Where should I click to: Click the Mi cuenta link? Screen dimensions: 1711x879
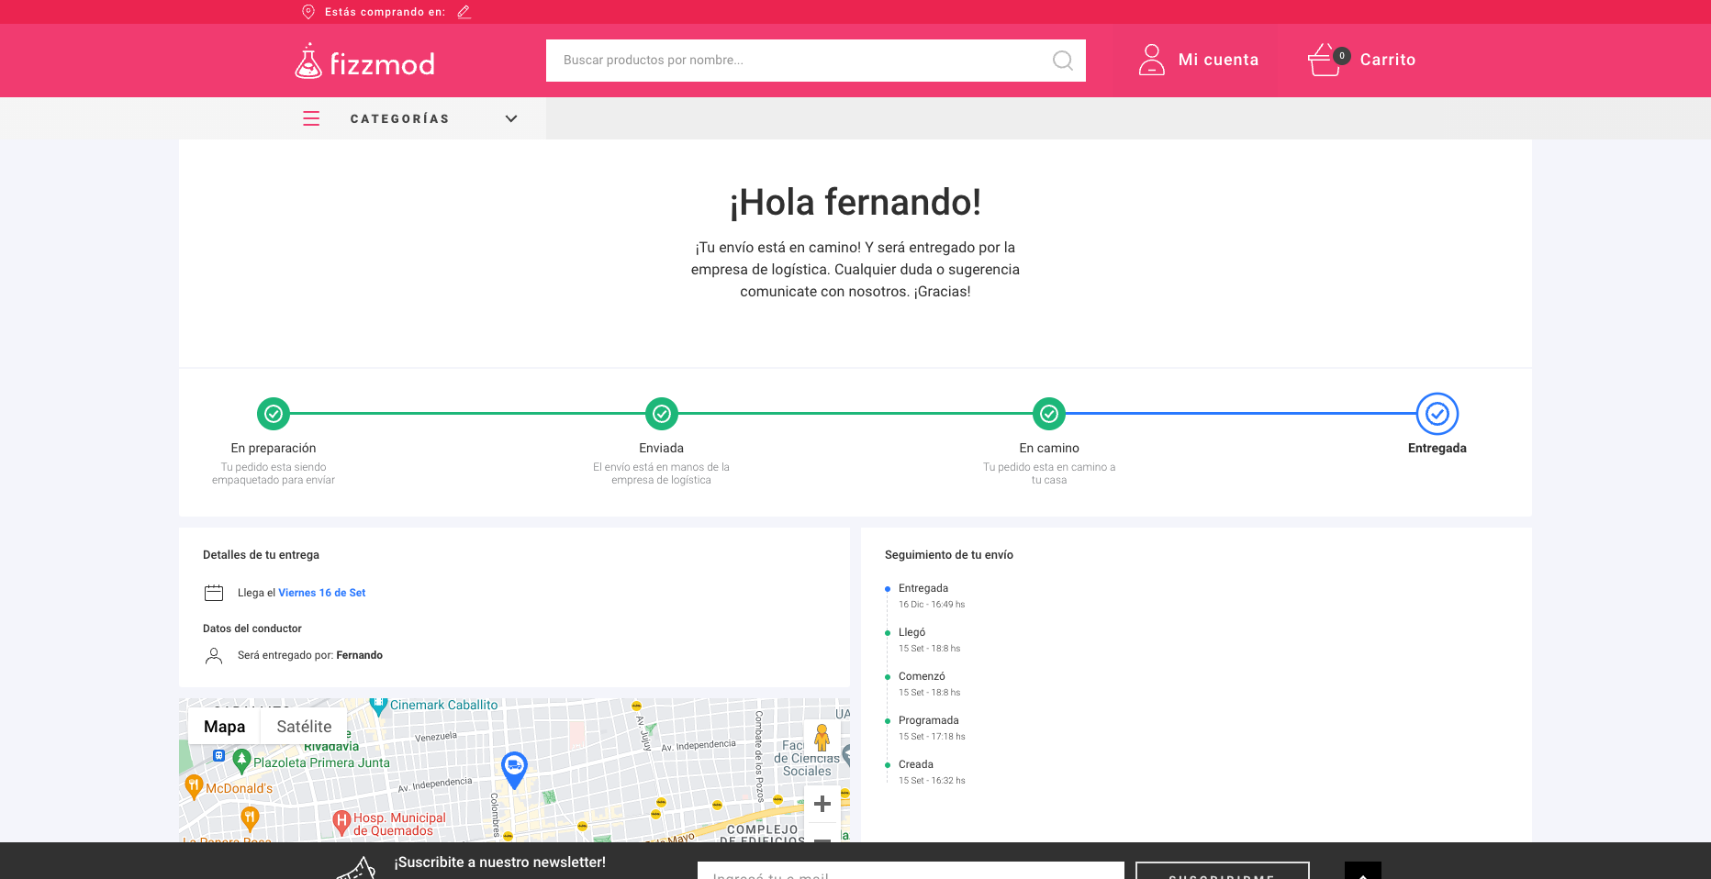tap(1218, 60)
